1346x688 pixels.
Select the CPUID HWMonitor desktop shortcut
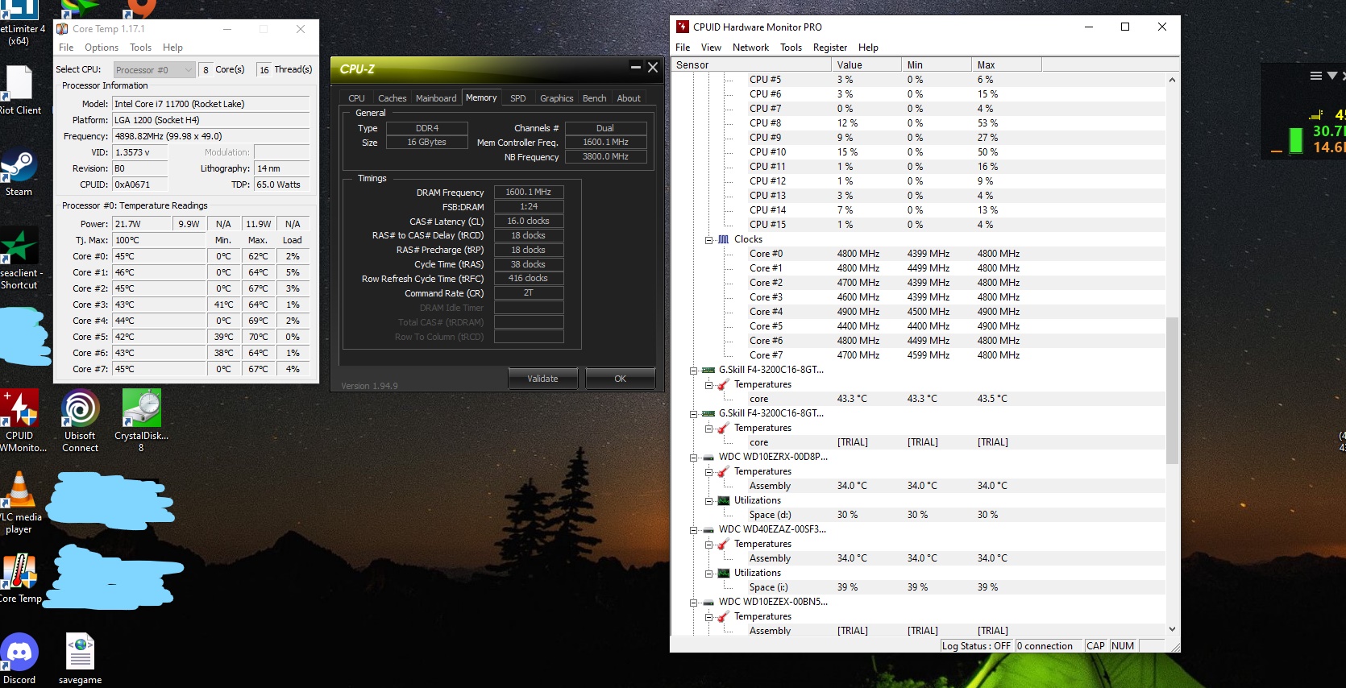[20, 421]
